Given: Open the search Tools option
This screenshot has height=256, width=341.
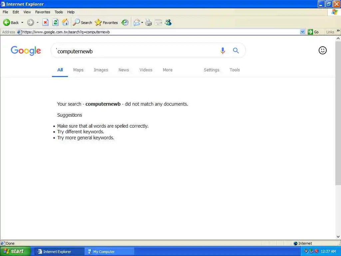Looking at the screenshot, I should [235, 70].
